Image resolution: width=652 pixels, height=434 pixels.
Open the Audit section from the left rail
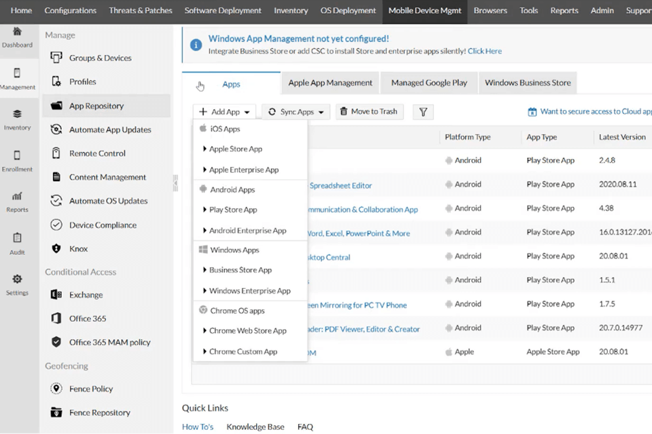18,241
